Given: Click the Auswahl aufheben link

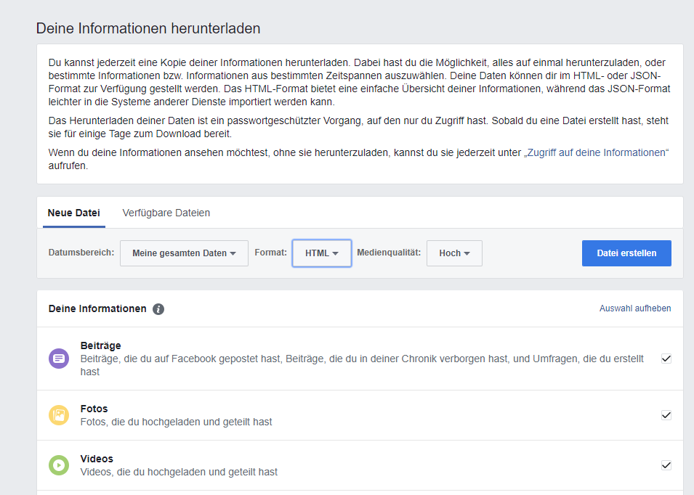Looking at the screenshot, I should [x=634, y=308].
